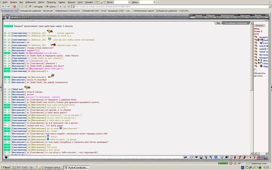This screenshot has width=272, height=170.
Task: Click the chat message input field
Action: click(96, 157)
